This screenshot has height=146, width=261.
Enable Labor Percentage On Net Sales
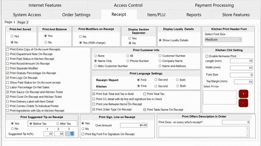point(7,87)
